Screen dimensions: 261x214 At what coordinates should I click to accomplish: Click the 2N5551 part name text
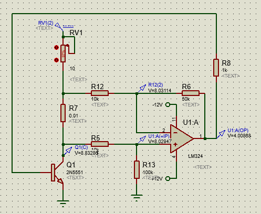click(75, 173)
